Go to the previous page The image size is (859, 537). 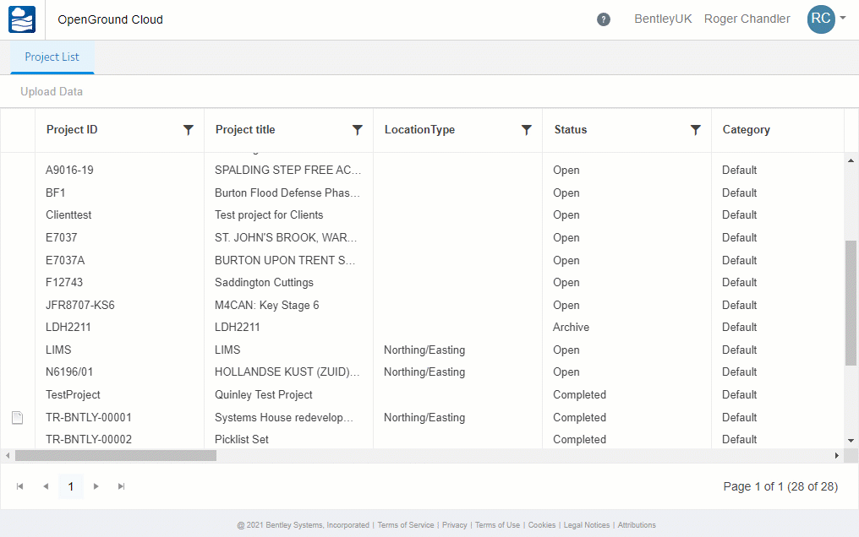46,486
